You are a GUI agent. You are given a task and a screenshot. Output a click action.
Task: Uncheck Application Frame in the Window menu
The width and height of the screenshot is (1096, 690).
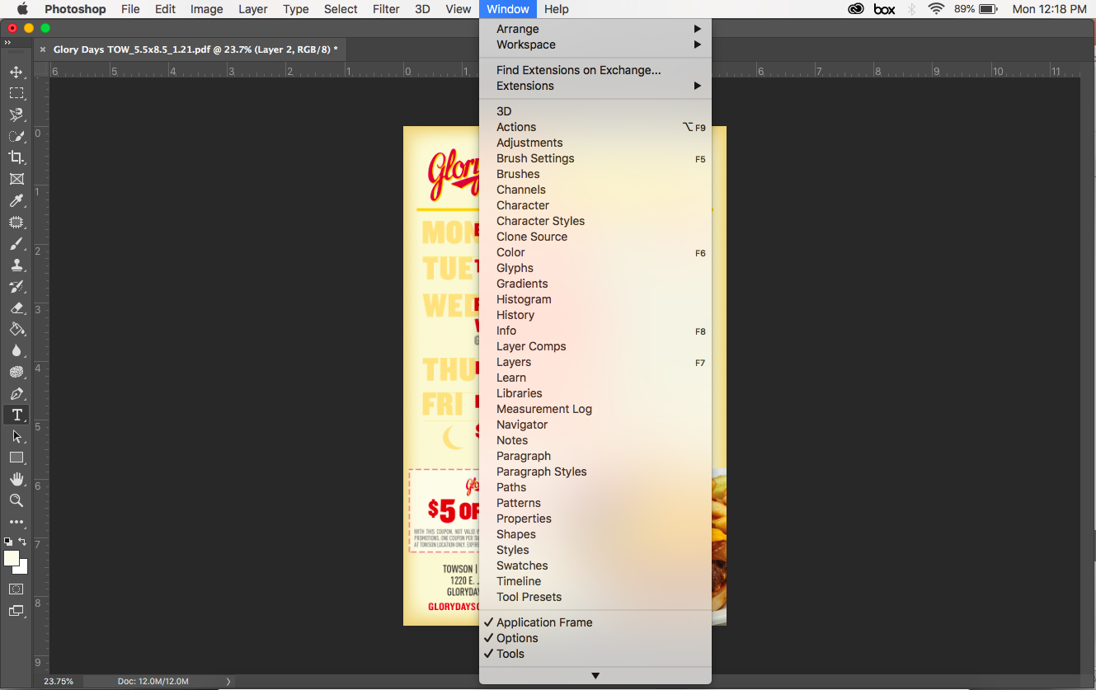(544, 622)
